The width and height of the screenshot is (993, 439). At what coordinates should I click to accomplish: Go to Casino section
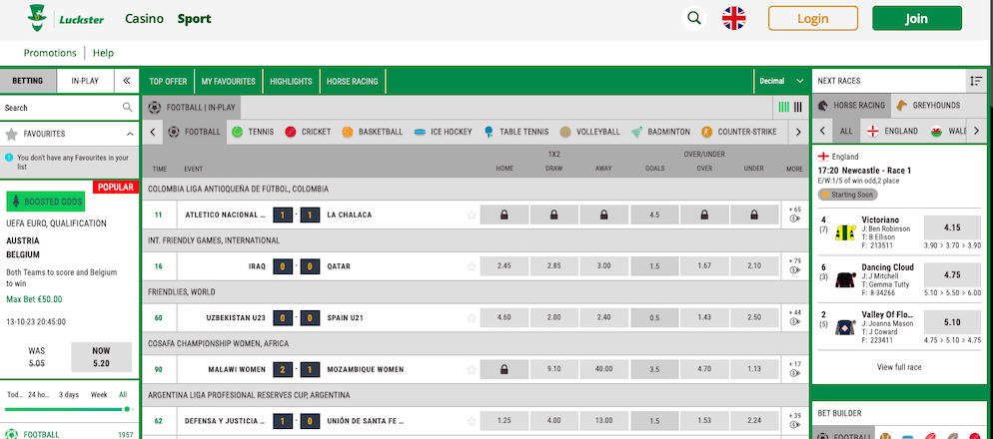point(145,19)
